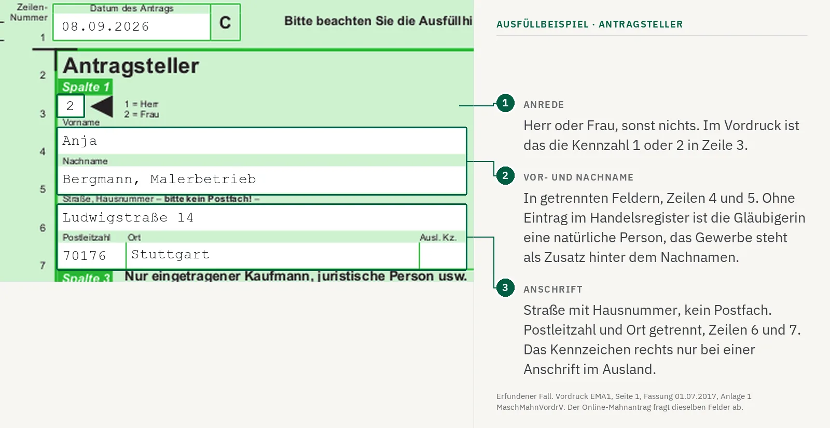Click the "1 = Herr" legend text
This screenshot has width=830, height=428.
tap(142, 104)
